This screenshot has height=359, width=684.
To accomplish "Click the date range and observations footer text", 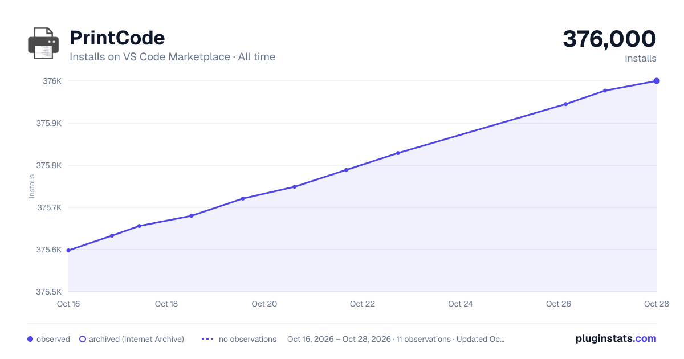I will pos(396,339).
